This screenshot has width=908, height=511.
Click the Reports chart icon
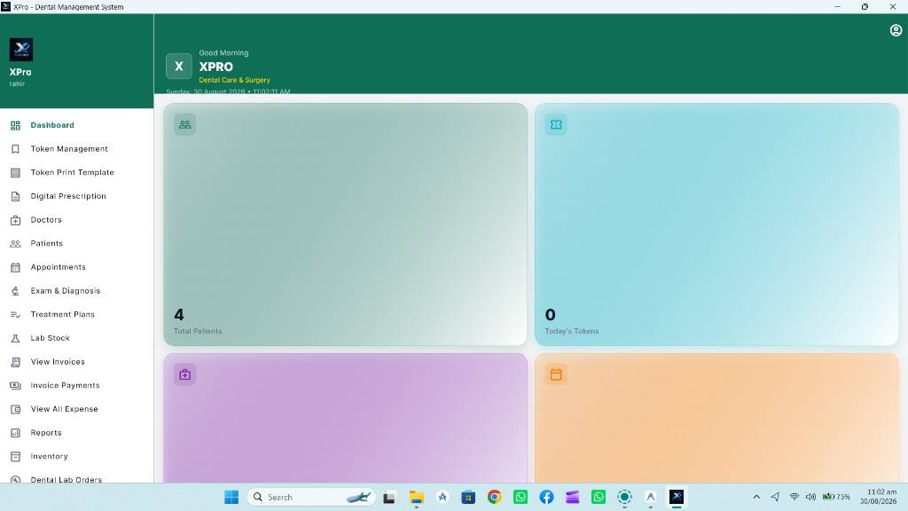coord(16,433)
